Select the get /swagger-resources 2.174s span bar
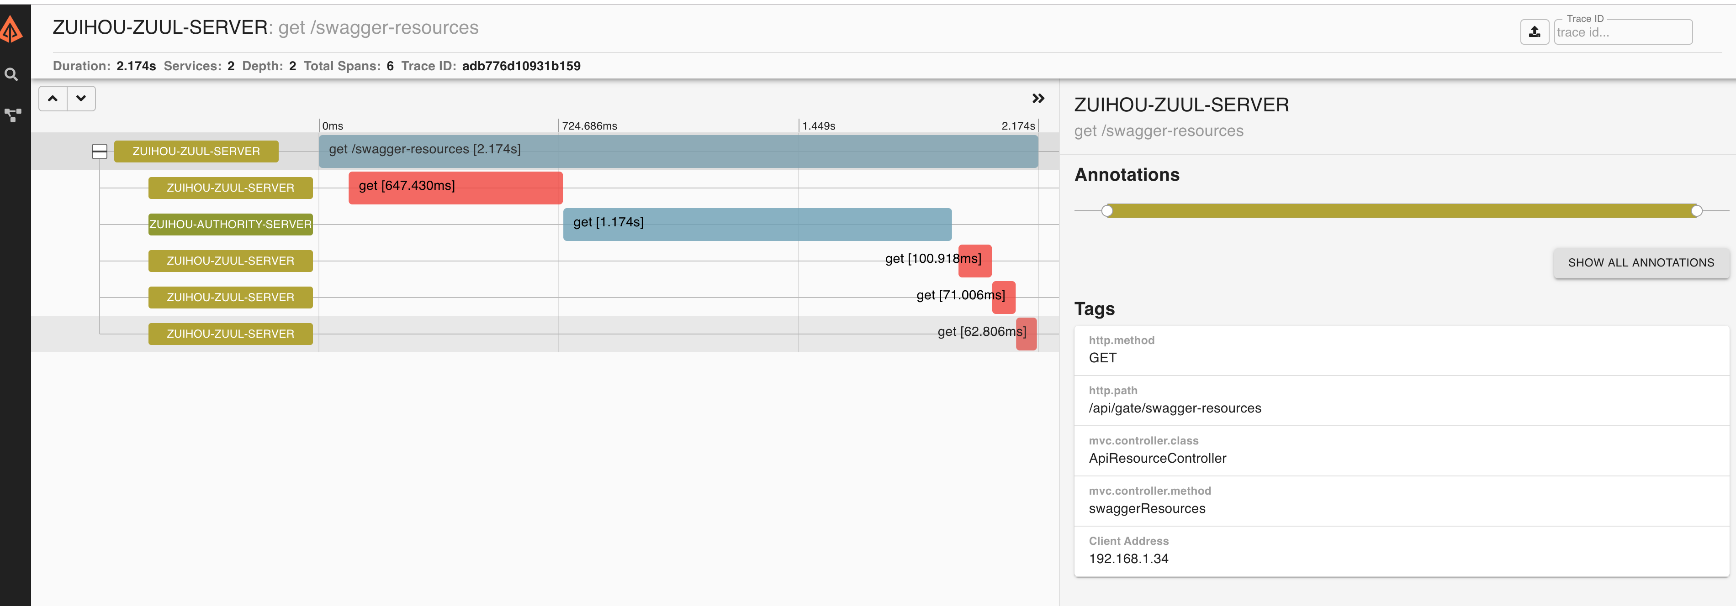Viewport: 1736px width, 606px height. tap(677, 151)
